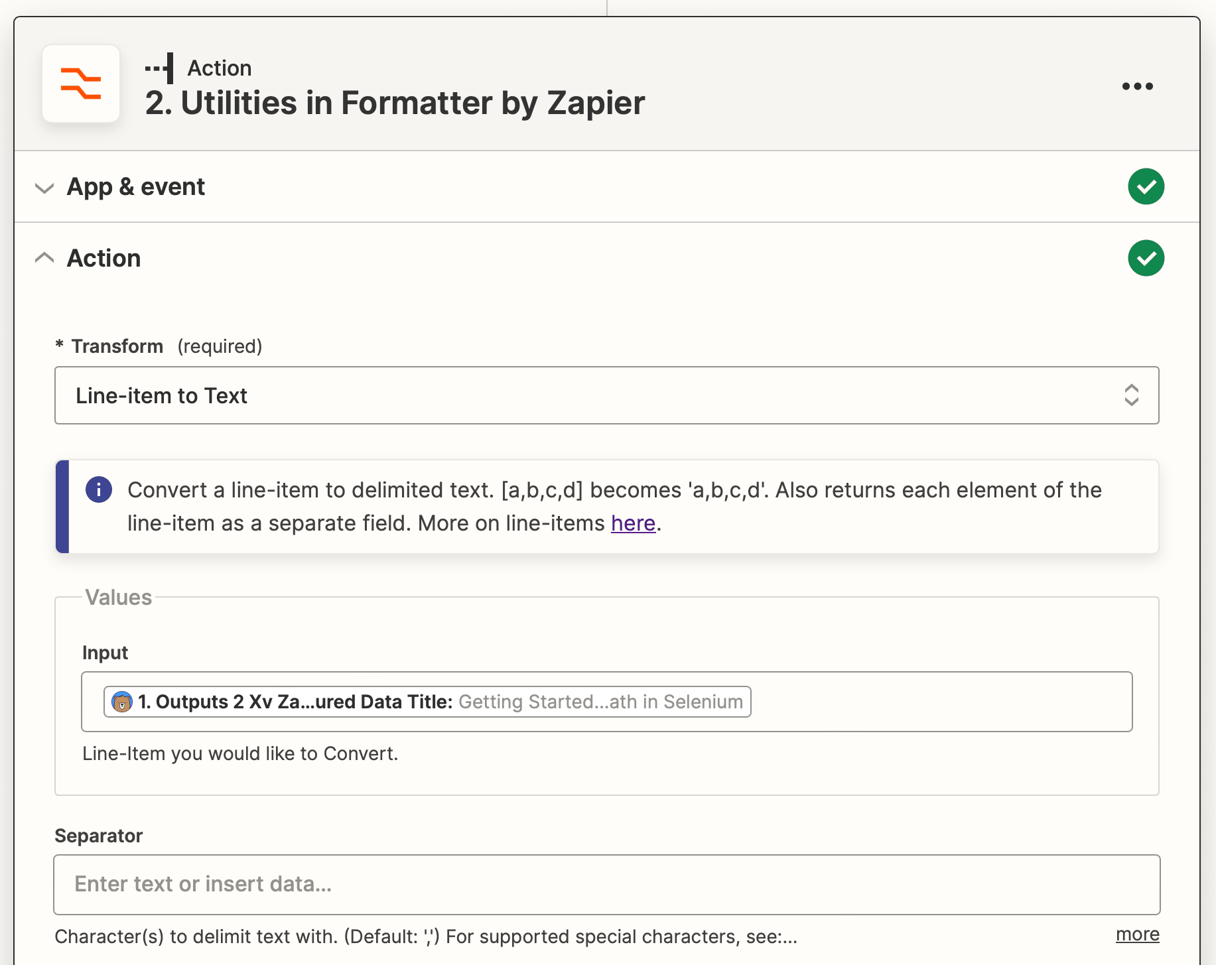Click the Formatter by Zapier app icon
This screenshot has height=965, width=1216.
coord(80,84)
